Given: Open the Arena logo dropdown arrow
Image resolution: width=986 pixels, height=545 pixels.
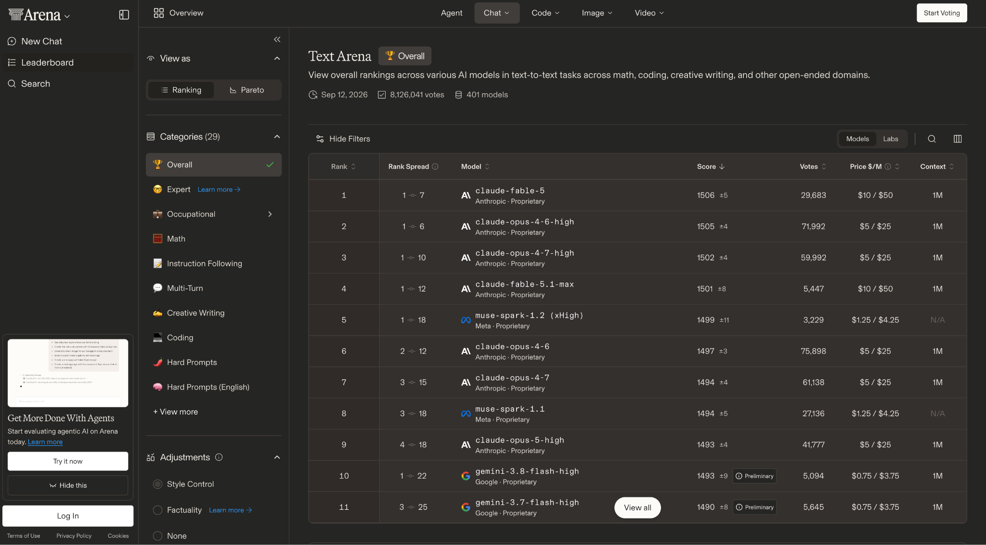Looking at the screenshot, I should (67, 16).
